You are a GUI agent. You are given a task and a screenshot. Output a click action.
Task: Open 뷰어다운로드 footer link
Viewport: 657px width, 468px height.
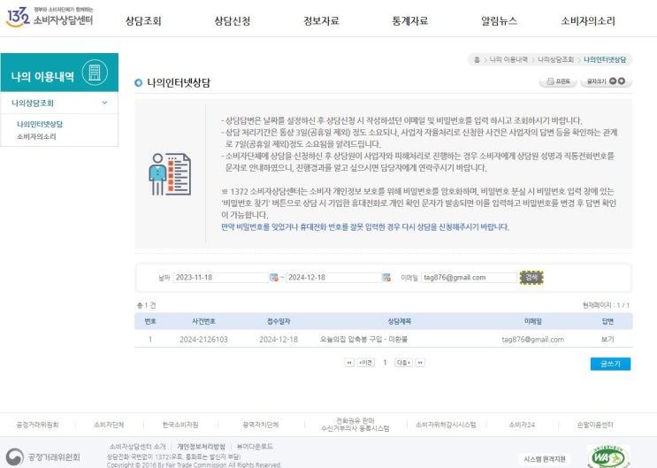[255, 446]
